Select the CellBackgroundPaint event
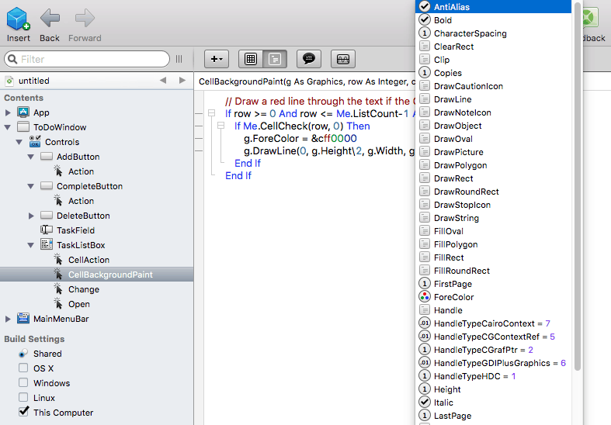The height and width of the screenshot is (425, 611). (x=96, y=275)
